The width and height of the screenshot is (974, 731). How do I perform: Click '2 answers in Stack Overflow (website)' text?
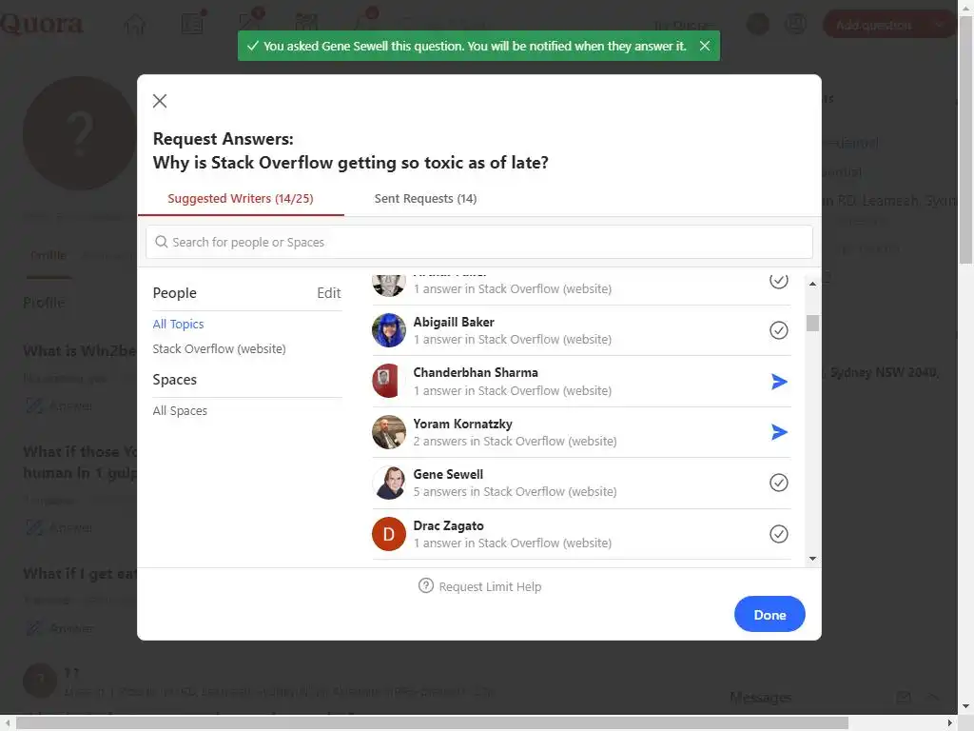pos(515,442)
